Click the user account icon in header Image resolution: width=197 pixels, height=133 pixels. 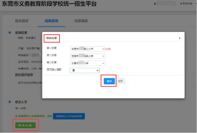[155, 4]
